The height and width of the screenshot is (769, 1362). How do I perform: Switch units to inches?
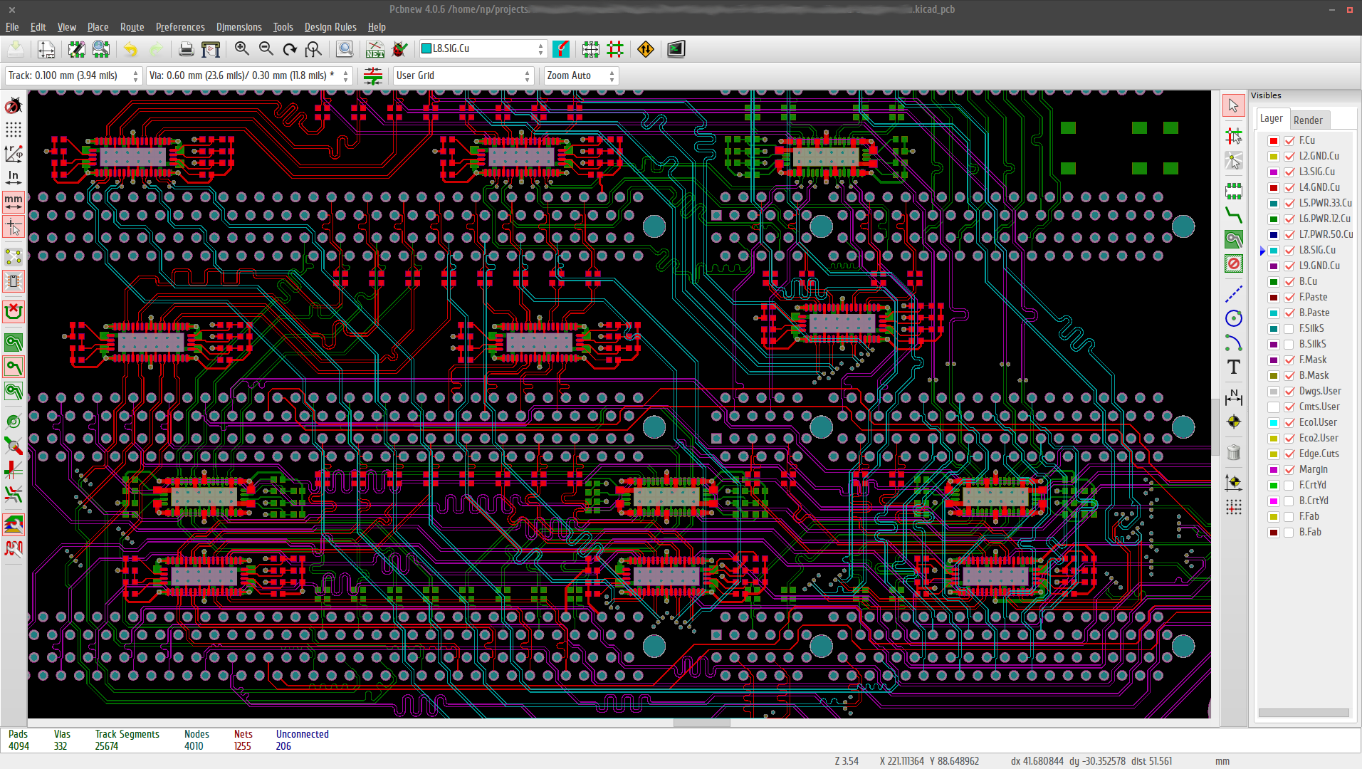point(14,177)
